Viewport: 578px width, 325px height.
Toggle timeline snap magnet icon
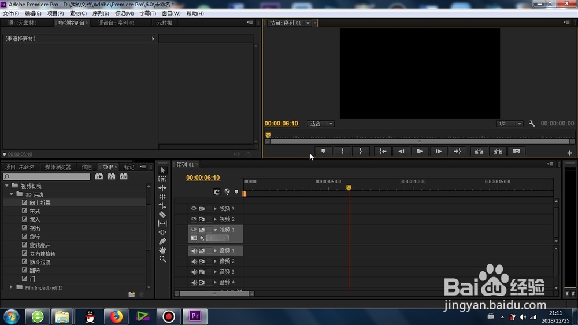coord(216,192)
